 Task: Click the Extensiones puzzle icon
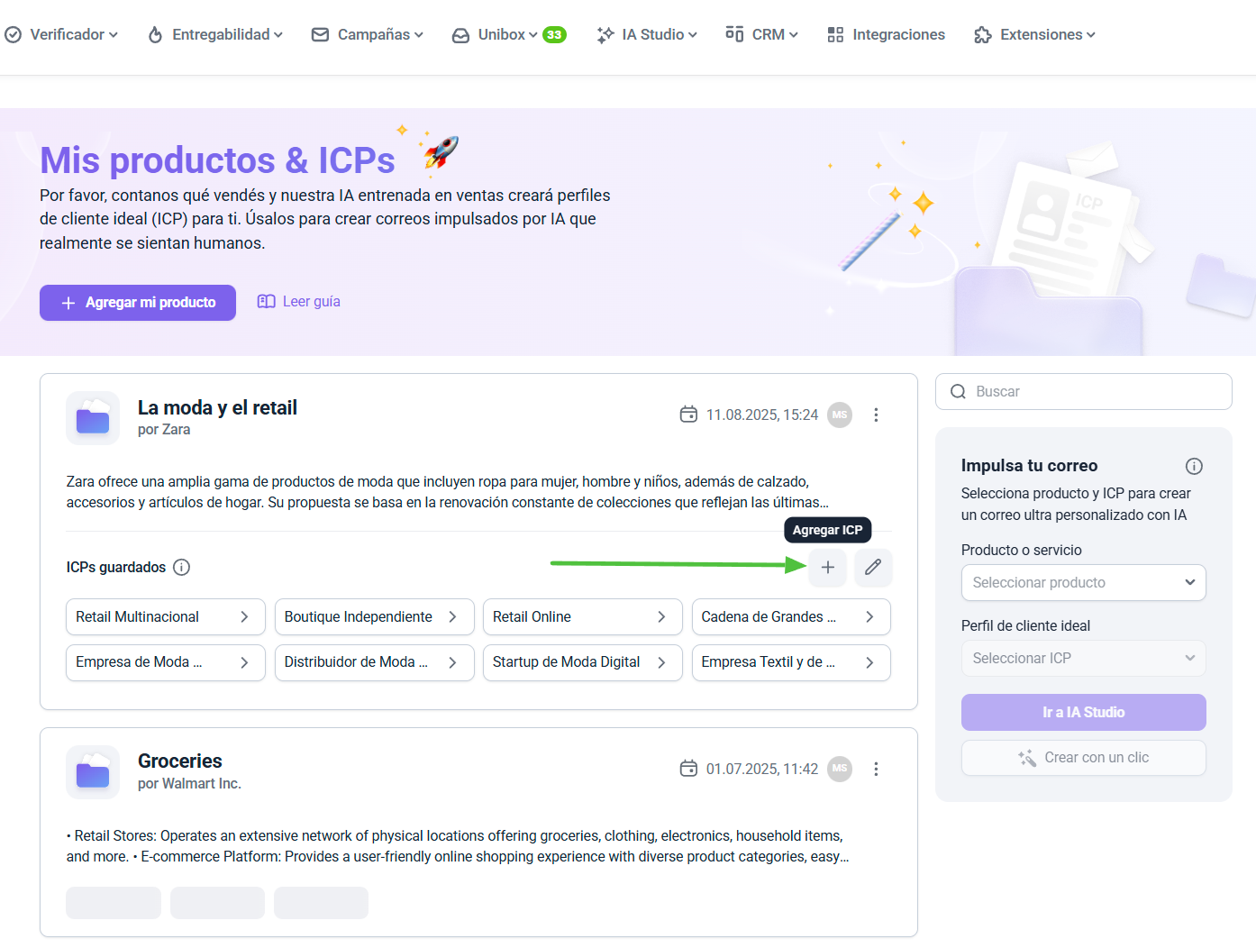[982, 34]
